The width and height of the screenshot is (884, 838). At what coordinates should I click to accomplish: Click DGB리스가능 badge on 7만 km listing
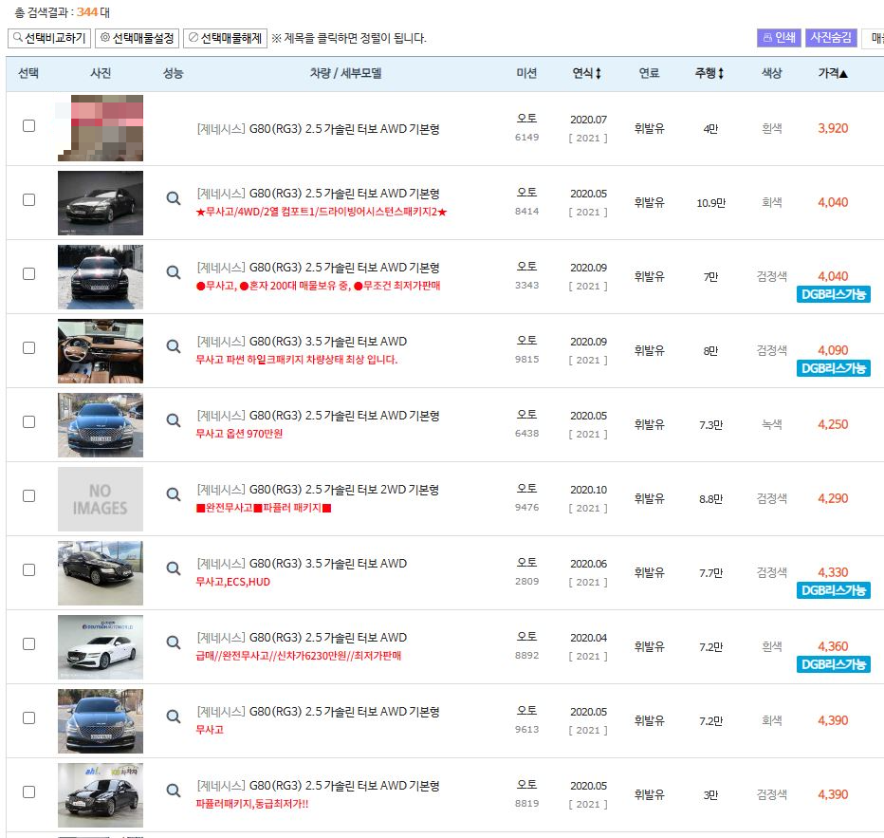(834, 294)
